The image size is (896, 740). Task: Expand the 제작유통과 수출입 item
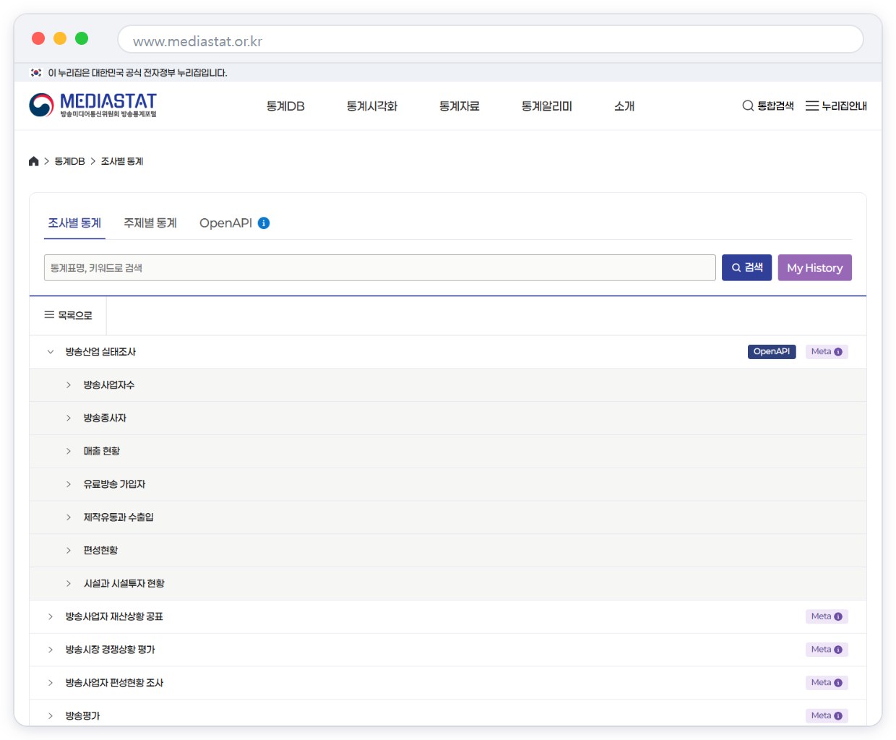click(x=69, y=517)
